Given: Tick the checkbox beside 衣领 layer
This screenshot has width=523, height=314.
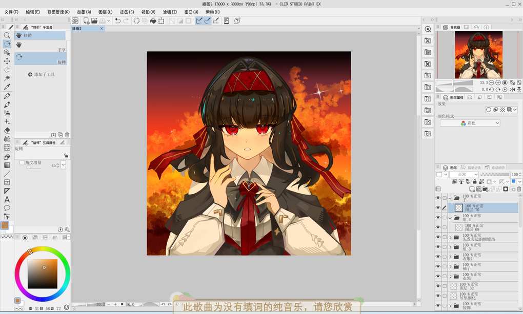Looking at the screenshot, I should [444, 276].
